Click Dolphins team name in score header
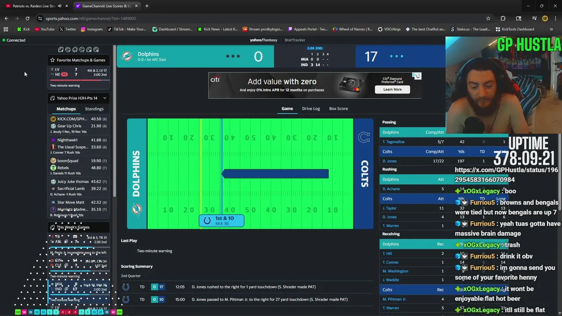Screen dimensions: 562x316 click(x=148, y=54)
